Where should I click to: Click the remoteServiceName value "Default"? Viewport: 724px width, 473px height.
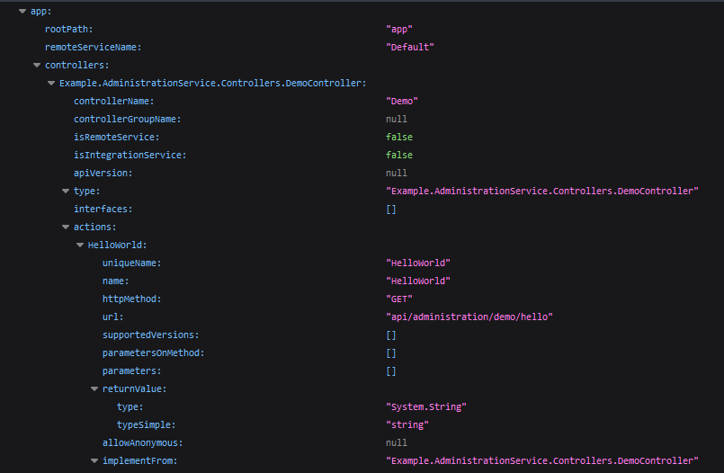pyautogui.click(x=409, y=48)
